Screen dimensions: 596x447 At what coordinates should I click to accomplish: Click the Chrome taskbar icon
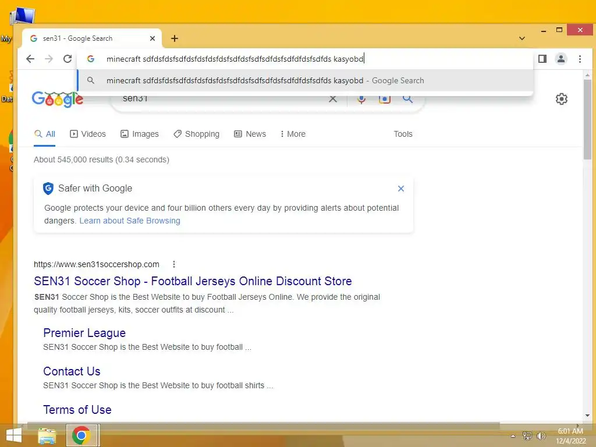(x=81, y=435)
